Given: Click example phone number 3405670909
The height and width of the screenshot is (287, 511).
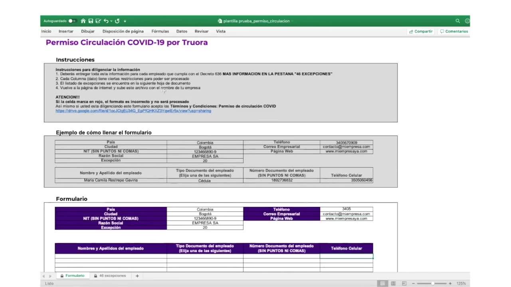Looking at the screenshot, I should pyautogui.click(x=347, y=142).
